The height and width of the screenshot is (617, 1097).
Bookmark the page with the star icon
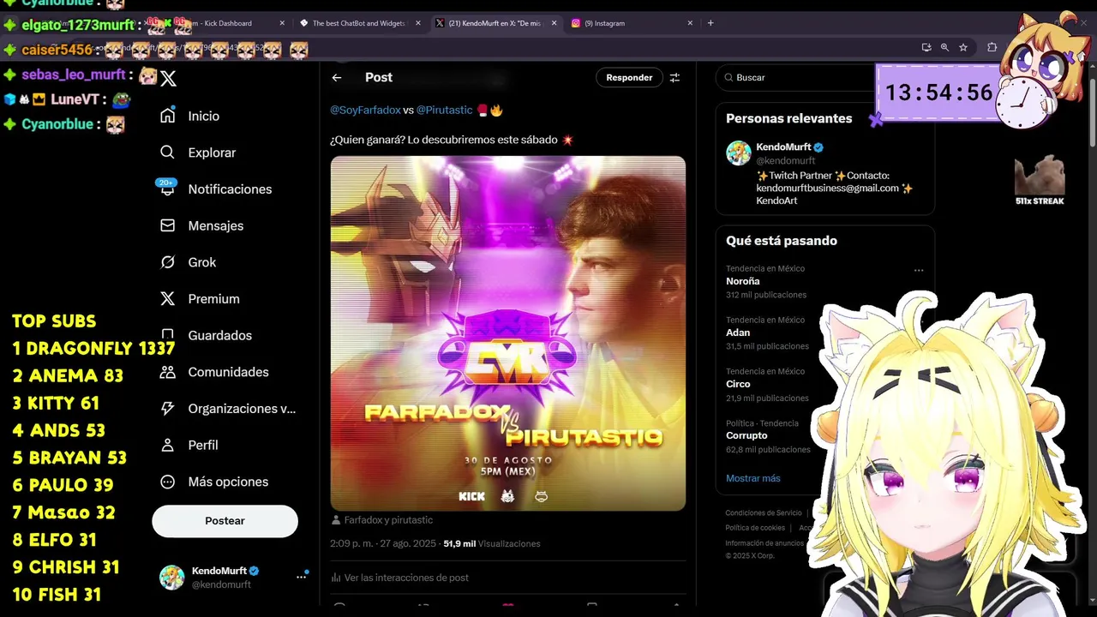[x=963, y=48]
